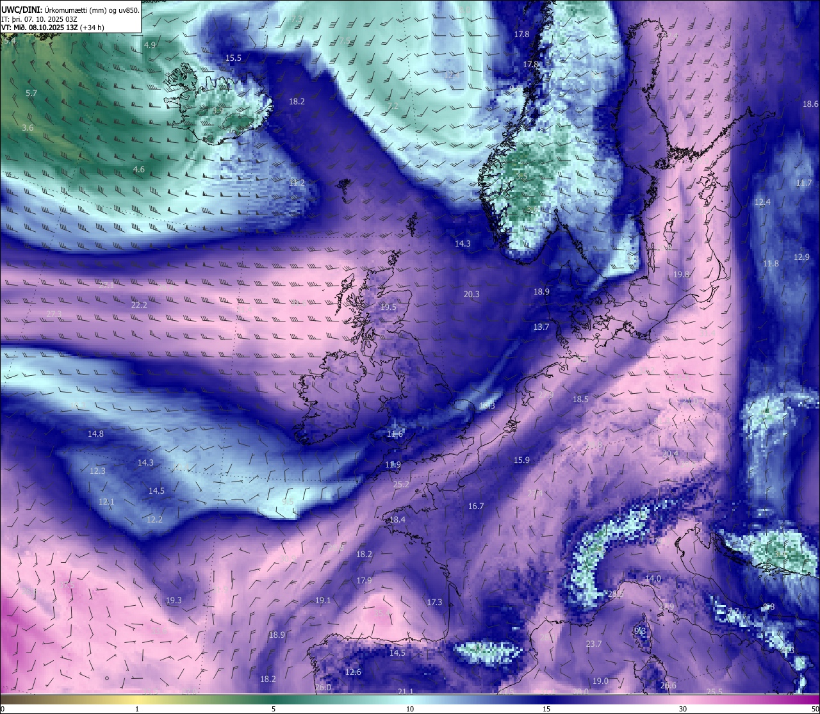This screenshot has height=714, width=820.
Task: Click the 17.9 map value
Action: pyautogui.click(x=364, y=580)
